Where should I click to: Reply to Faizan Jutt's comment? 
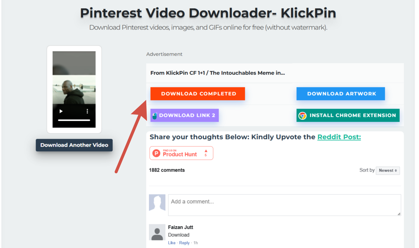click(184, 243)
